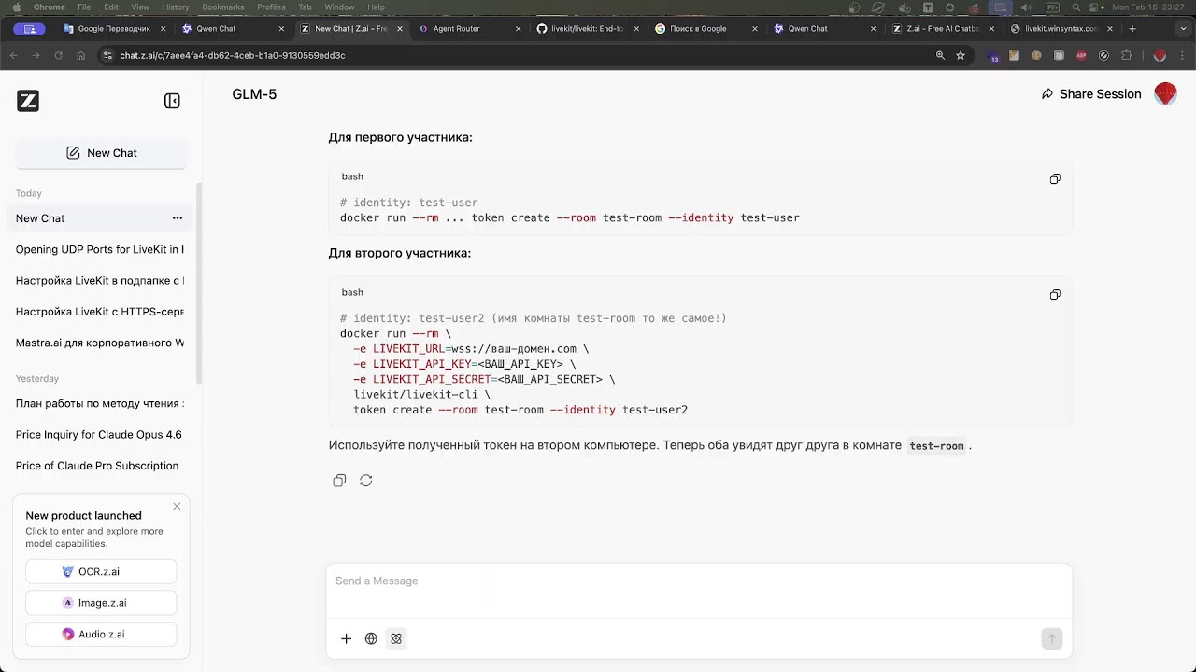The image size is (1196, 672).
Task: Open chat 'План работы по методу чтения'
Action: coord(100,403)
